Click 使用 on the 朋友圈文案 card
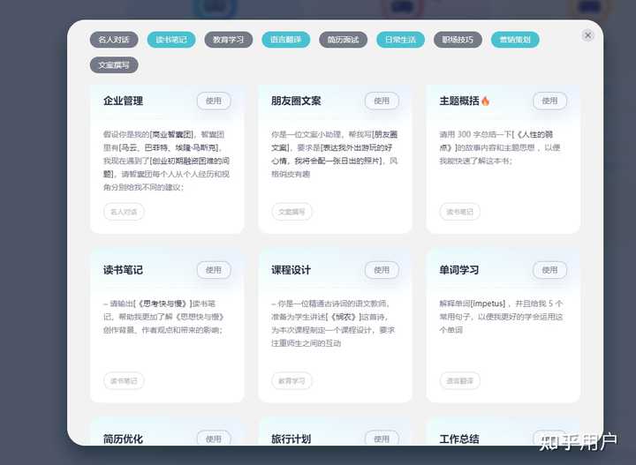Screen dimensions: 636x465 382,101
